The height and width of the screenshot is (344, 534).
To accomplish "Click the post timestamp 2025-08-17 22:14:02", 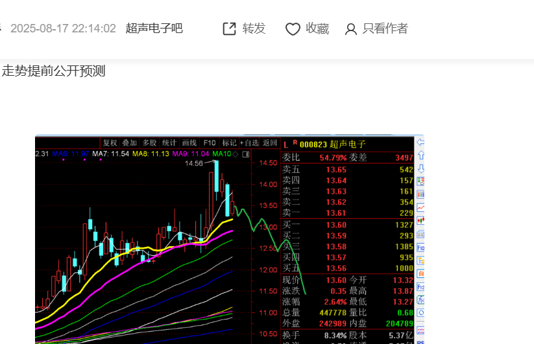I will click(x=64, y=29).
